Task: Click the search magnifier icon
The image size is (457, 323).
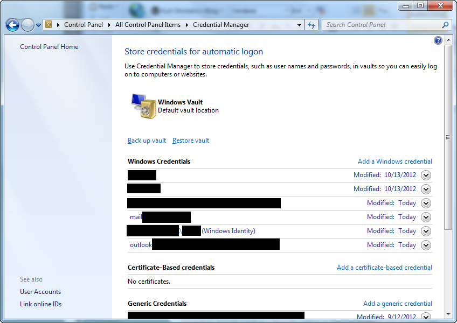Action: click(x=445, y=25)
